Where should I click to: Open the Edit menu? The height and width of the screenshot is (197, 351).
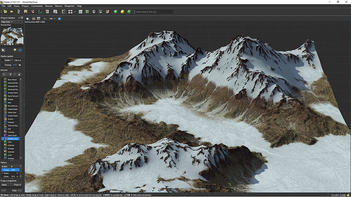[x=9, y=6]
